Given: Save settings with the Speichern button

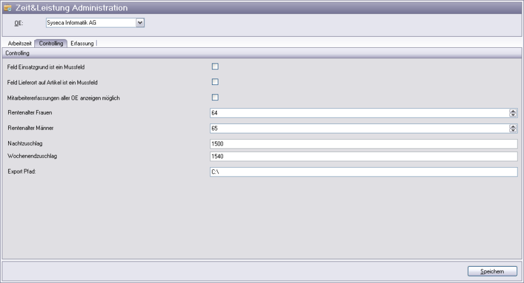Looking at the screenshot, I should (492, 271).
